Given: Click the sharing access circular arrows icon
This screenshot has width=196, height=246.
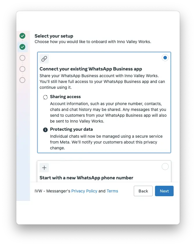Looking at the screenshot, I should tap(45, 96).
